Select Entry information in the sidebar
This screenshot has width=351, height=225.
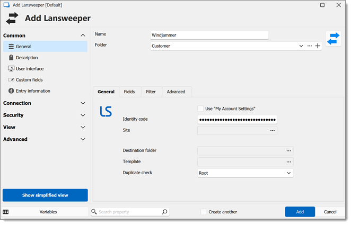45,91
